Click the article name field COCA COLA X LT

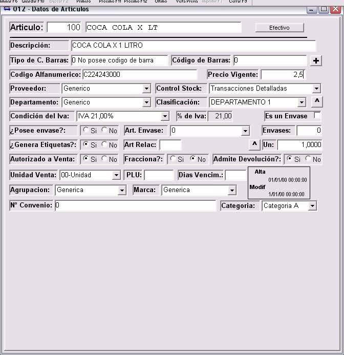tap(163, 27)
